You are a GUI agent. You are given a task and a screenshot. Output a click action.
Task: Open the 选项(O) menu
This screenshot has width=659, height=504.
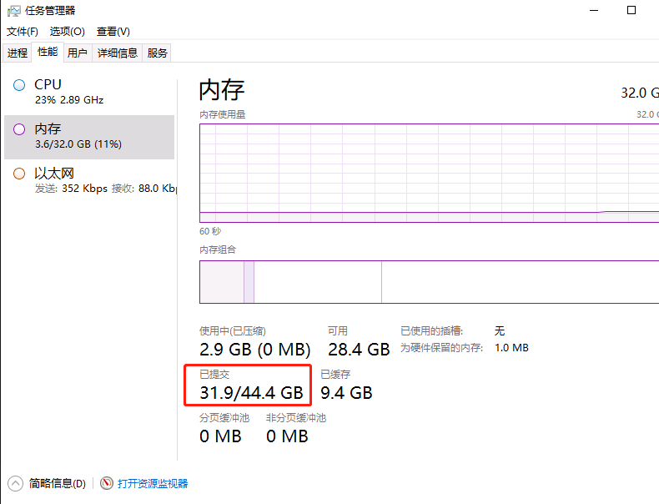pos(68,32)
